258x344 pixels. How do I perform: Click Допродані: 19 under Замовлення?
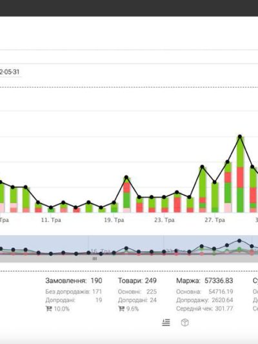pos(74,300)
